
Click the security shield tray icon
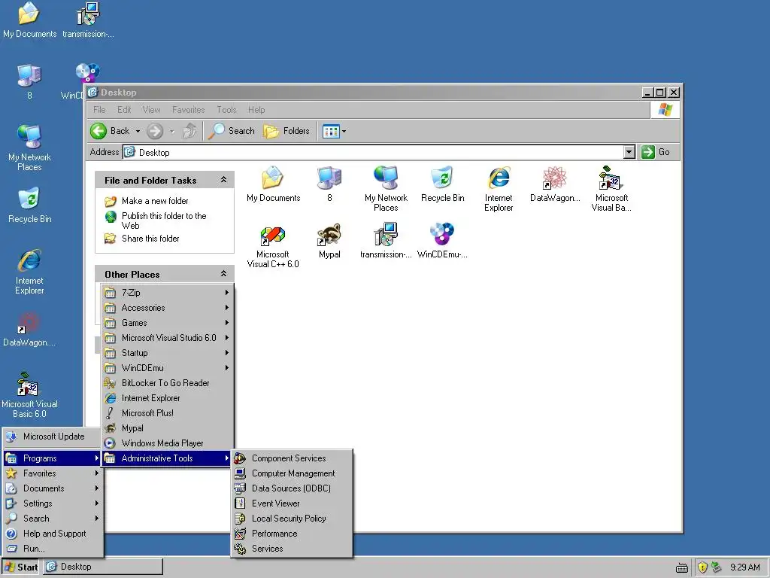pos(702,567)
